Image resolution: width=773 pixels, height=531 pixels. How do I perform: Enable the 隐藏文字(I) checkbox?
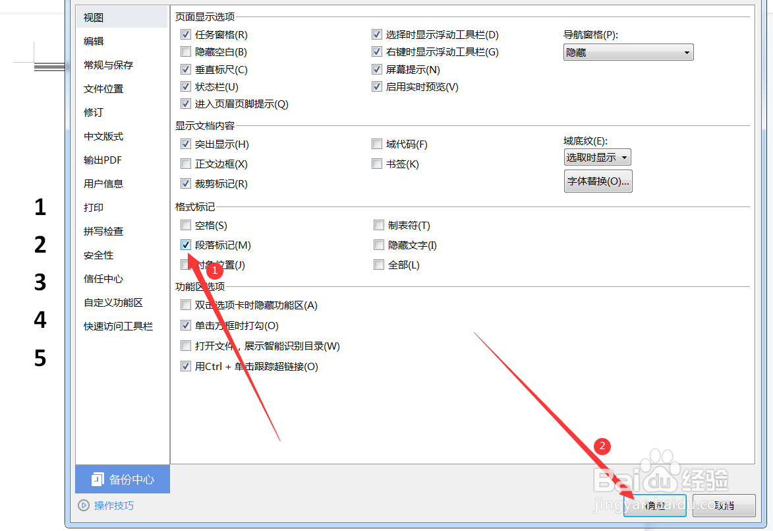pos(379,245)
